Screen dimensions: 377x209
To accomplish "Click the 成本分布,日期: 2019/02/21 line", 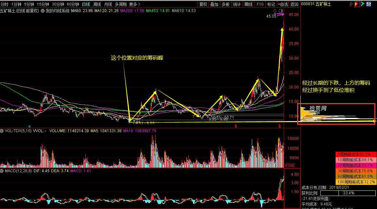I will coord(325,188).
